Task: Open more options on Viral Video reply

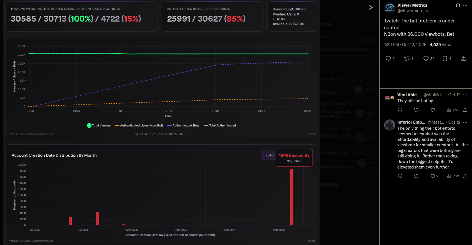Action: [x=465, y=95]
